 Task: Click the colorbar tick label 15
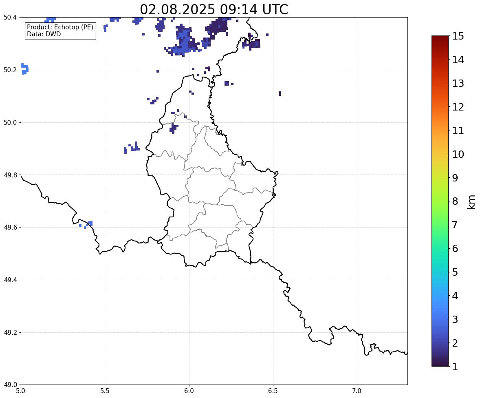click(458, 36)
